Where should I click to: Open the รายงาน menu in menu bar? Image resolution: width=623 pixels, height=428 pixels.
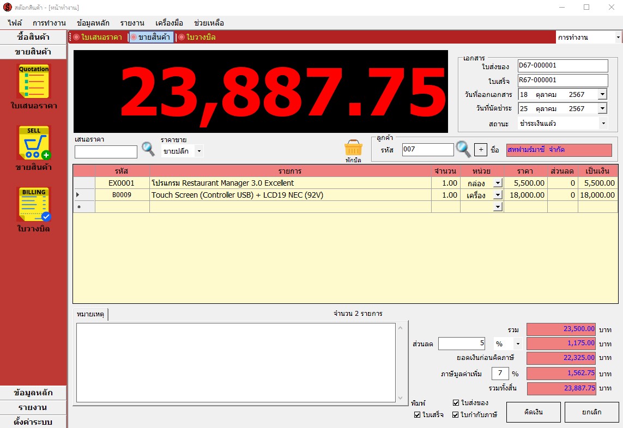tap(132, 23)
